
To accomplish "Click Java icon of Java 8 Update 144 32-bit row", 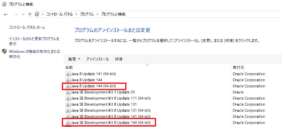I will 68,80.
